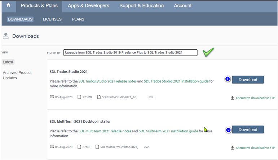Image resolution: width=278 pixels, height=160 pixels.
Task: Download SDL MultiTerm 2021 Desktop Installer
Action: pos(248,130)
